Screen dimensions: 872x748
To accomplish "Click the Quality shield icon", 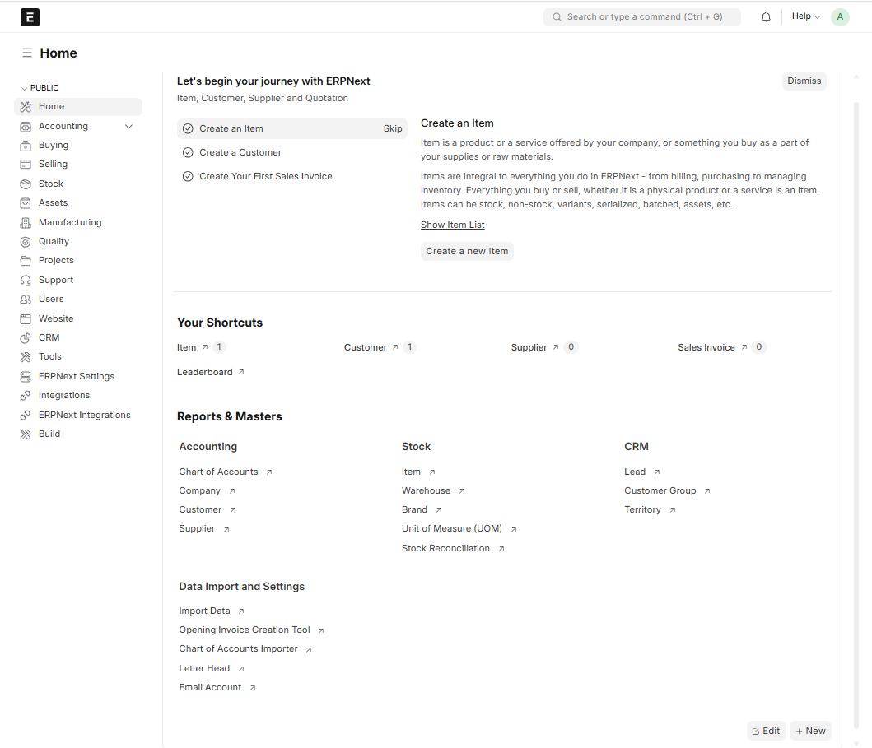I will pos(26,242).
